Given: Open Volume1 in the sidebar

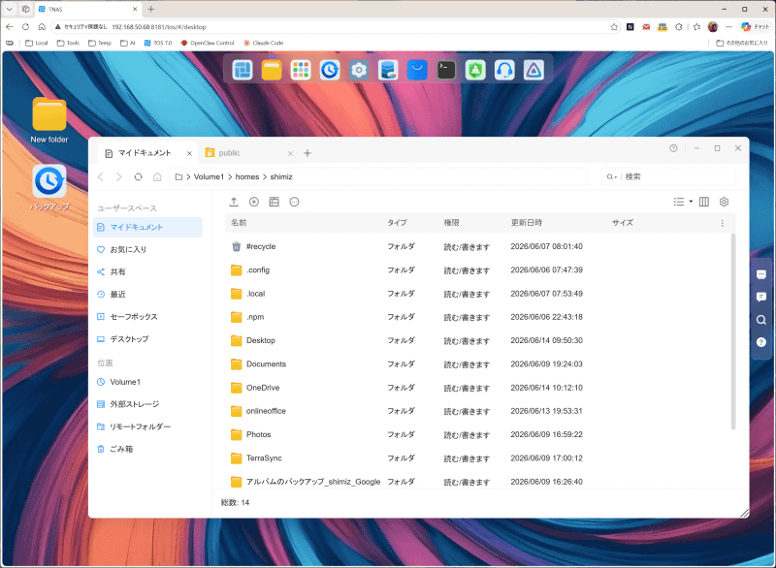Looking at the screenshot, I should click(x=147, y=382).
